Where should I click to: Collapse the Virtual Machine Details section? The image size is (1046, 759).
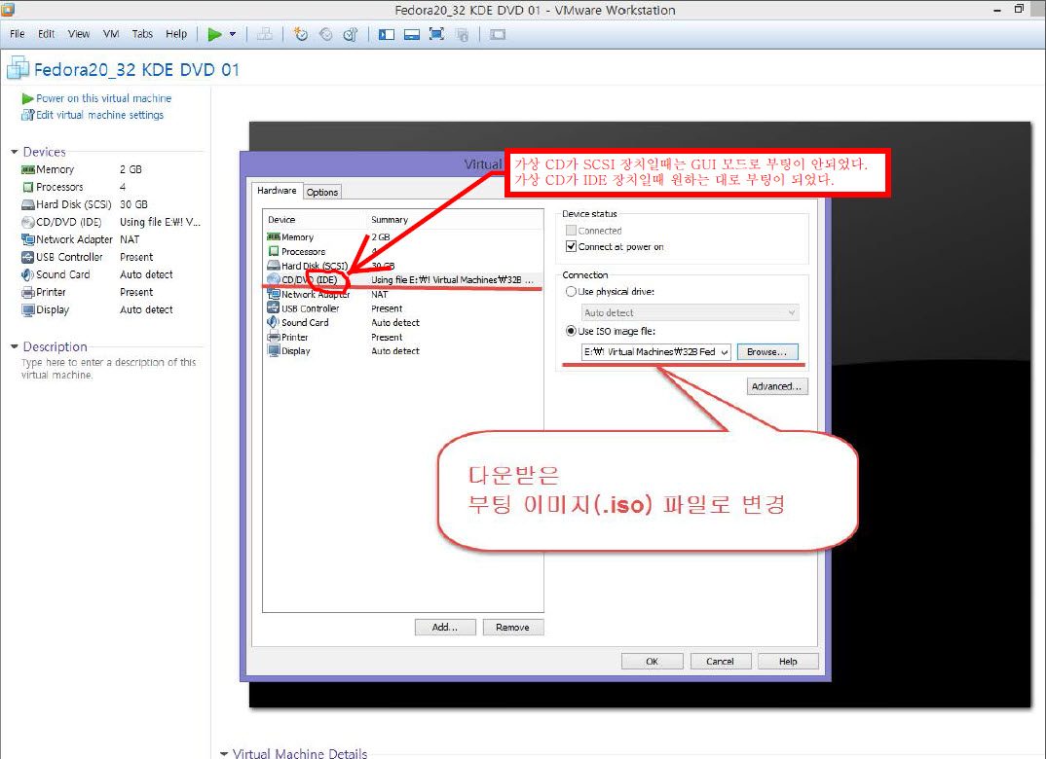223,754
